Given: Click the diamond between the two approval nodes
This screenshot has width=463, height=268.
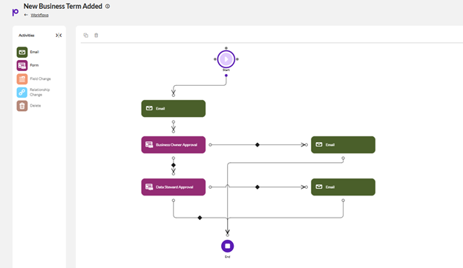Looking at the screenshot, I should pyautogui.click(x=174, y=165).
